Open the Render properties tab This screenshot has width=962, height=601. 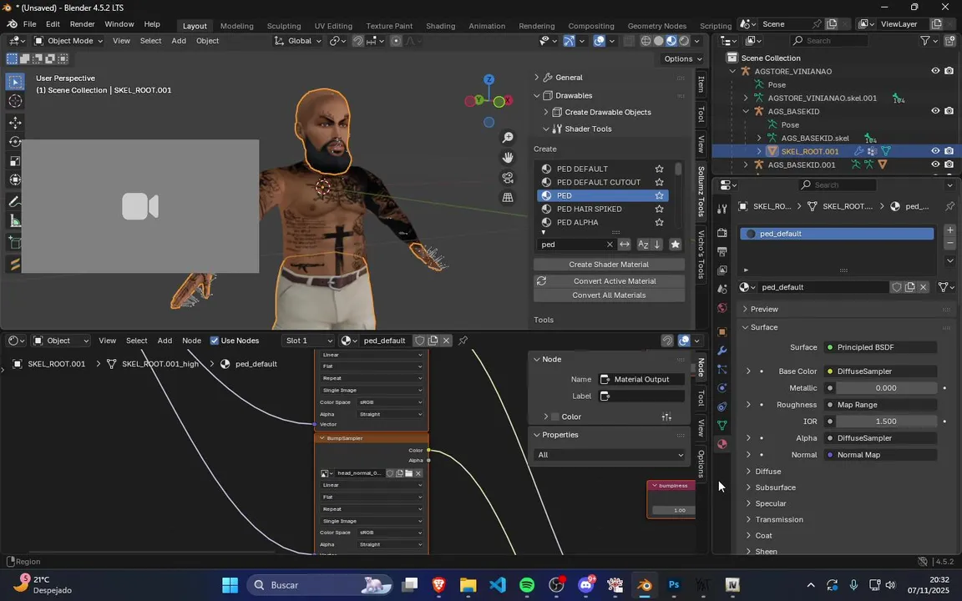tap(722, 232)
